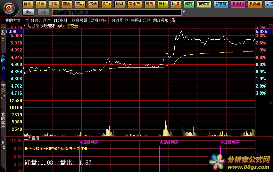Click the middle ★想好就买 signal marker
The image size is (273, 172).
click(x=169, y=142)
